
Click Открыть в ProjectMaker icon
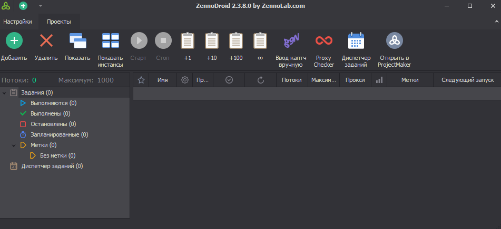(x=394, y=41)
